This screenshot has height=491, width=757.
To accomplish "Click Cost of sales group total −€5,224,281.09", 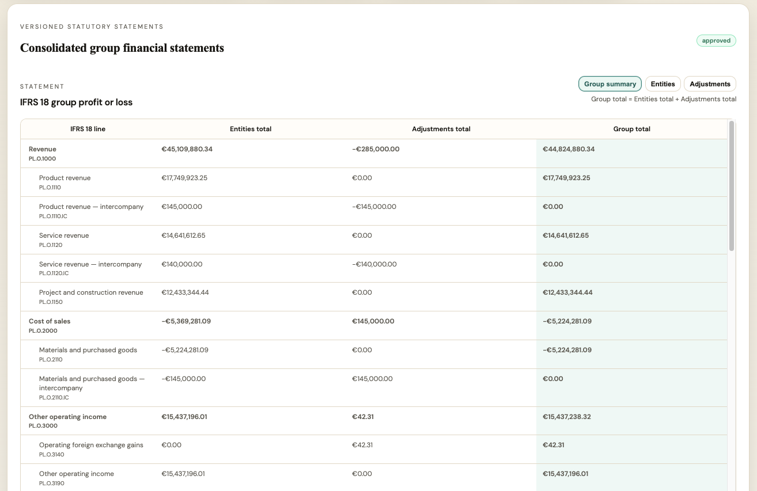I will point(567,321).
